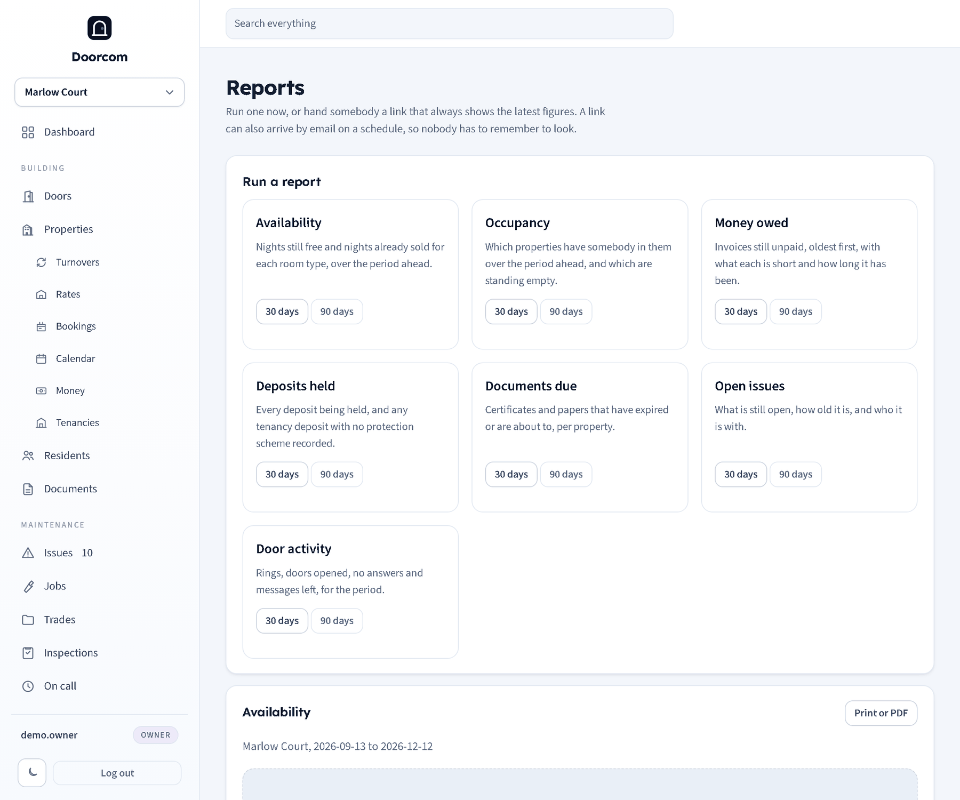Click the Reports page heading
The height and width of the screenshot is (800, 960).
click(x=265, y=88)
